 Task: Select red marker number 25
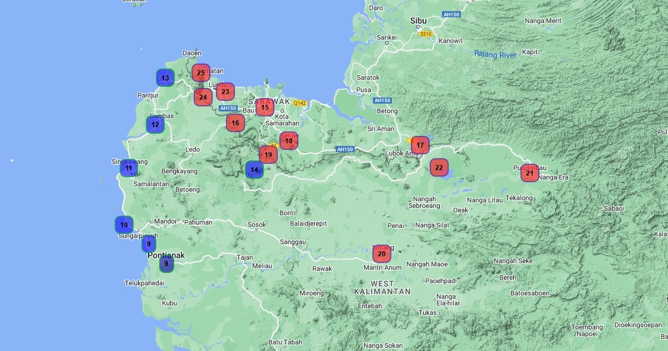point(201,72)
